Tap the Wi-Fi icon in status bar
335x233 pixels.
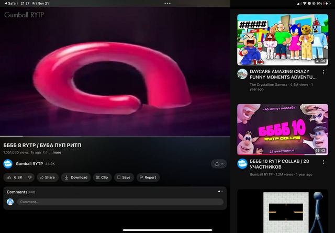coord(305,4)
